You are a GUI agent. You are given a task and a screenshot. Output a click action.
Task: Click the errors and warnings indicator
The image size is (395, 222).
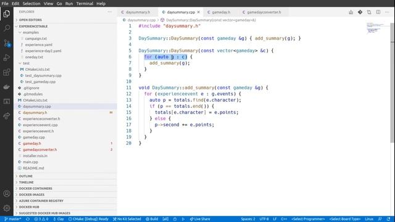pos(41,219)
